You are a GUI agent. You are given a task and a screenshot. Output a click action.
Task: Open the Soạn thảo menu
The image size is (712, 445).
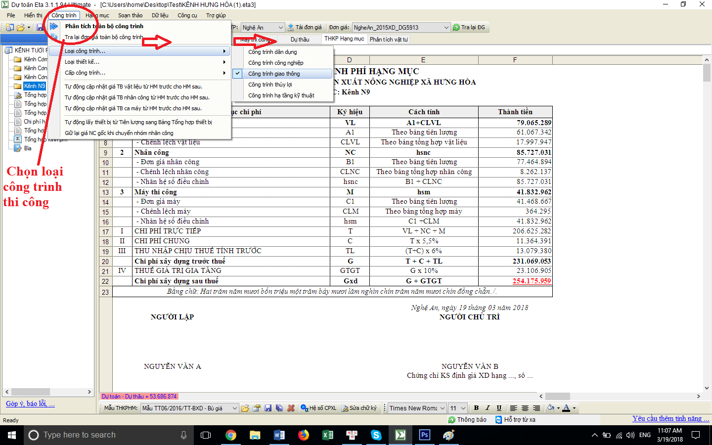click(130, 15)
